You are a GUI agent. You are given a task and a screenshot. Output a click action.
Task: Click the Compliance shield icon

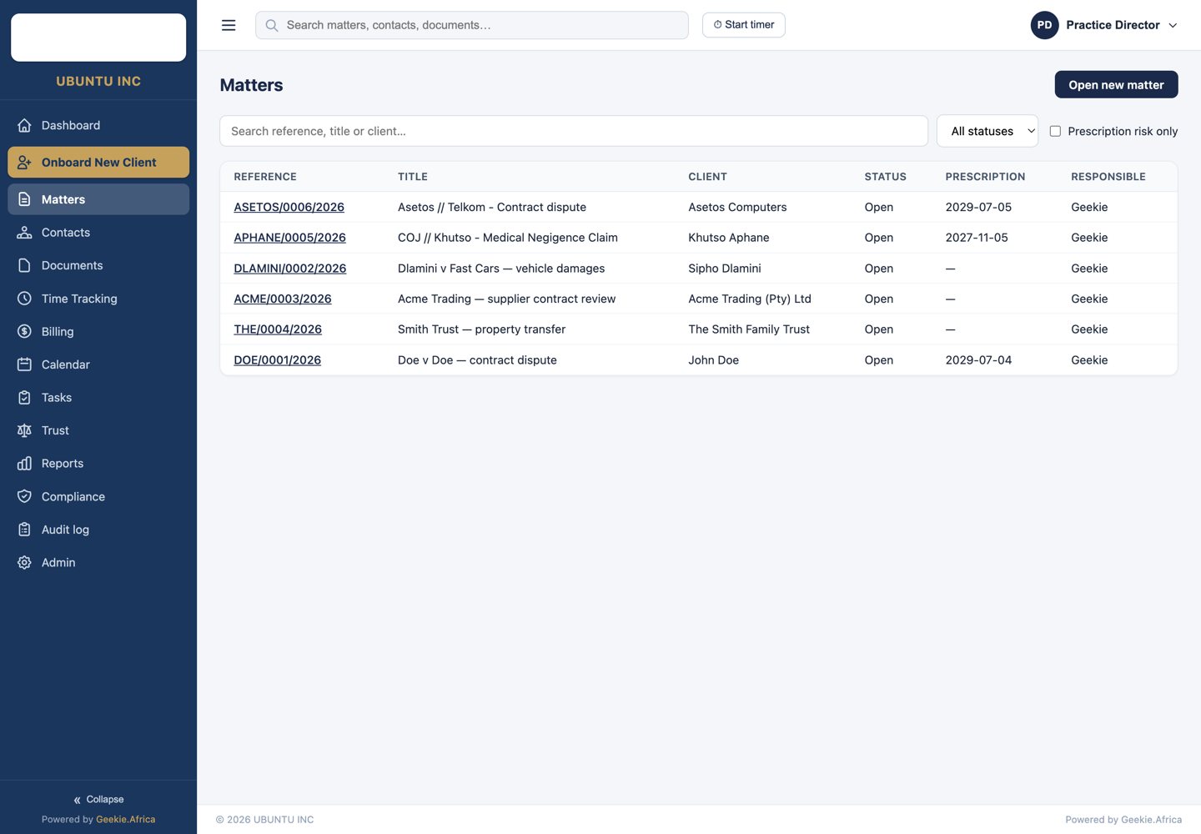(24, 496)
